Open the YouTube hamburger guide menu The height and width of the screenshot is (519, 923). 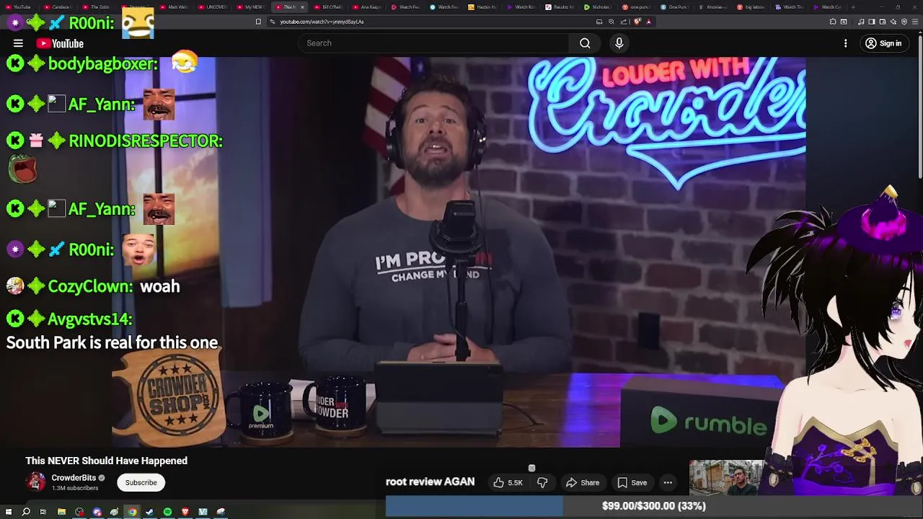coord(18,43)
